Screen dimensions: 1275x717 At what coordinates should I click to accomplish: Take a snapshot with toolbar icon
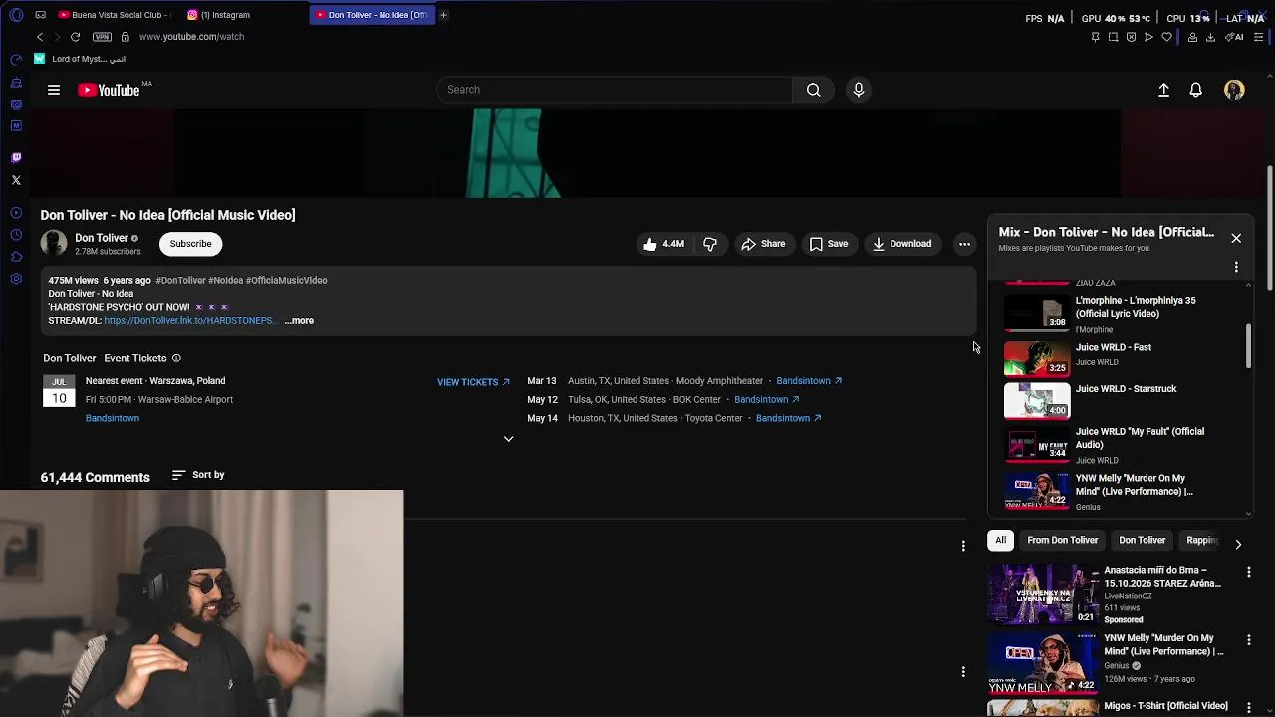[1113, 37]
